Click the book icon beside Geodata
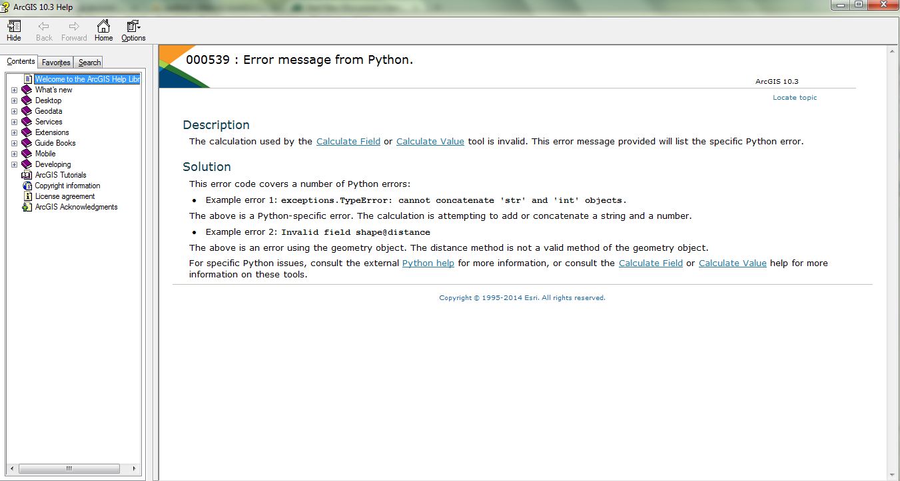This screenshot has width=900, height=481. click(x=27, y=111)
